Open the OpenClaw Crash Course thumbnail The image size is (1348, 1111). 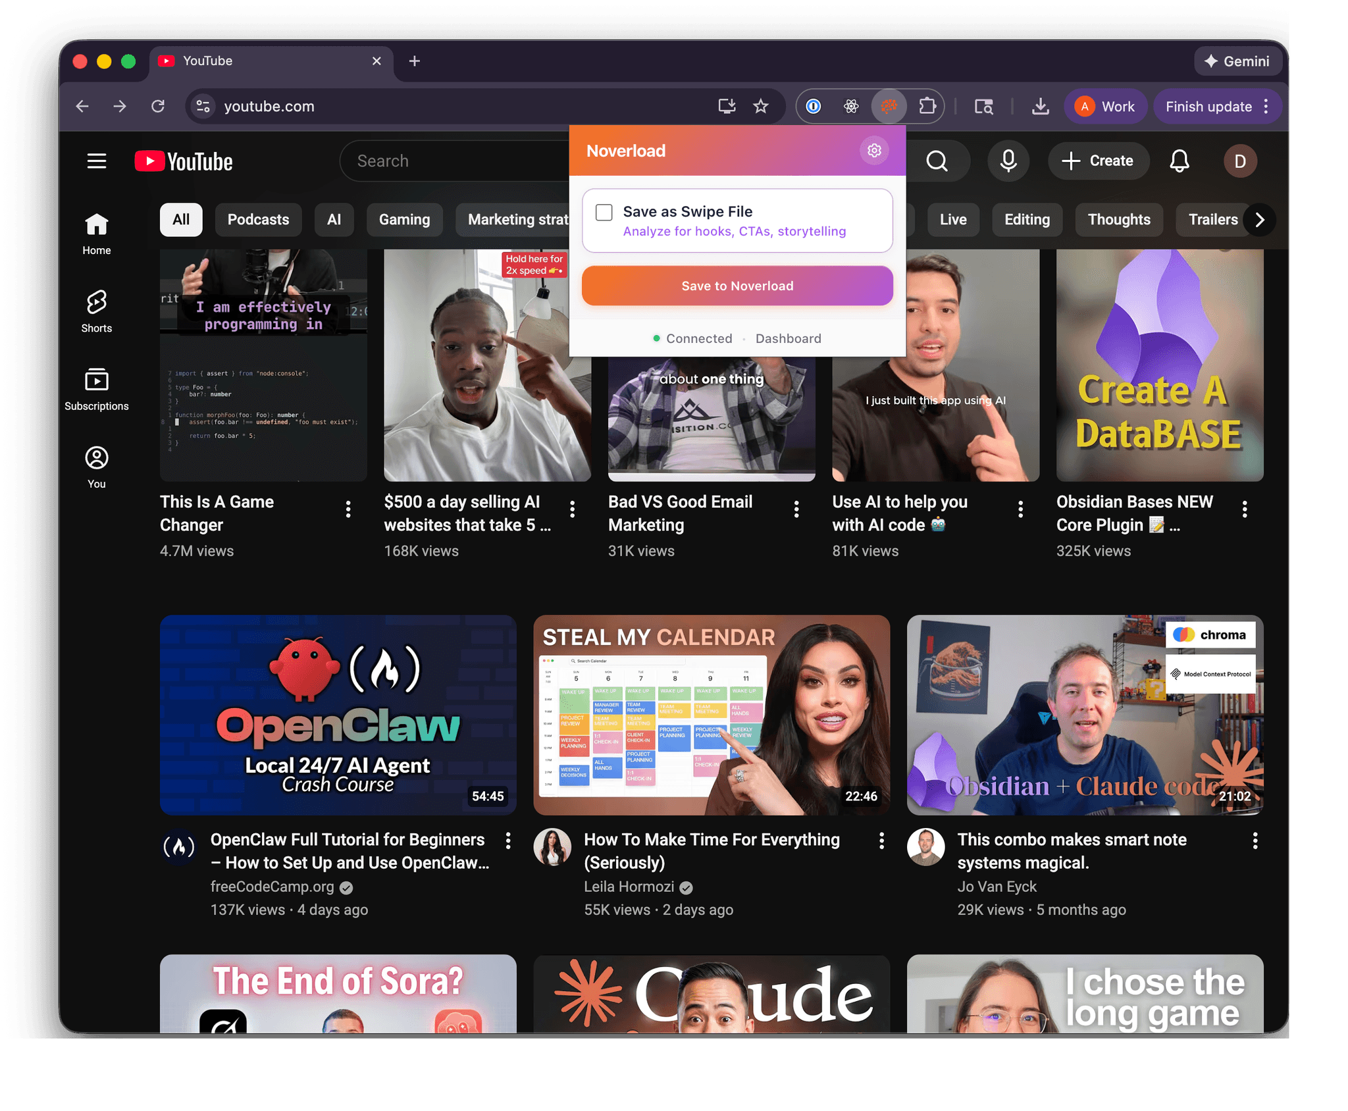[x=338, y=715]
